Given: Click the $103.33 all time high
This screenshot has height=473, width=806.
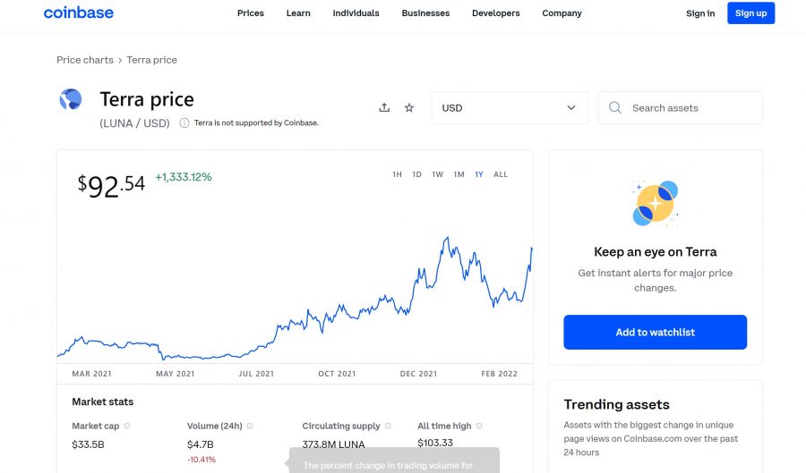Looking at the screenshot, I should pos(435,443).
